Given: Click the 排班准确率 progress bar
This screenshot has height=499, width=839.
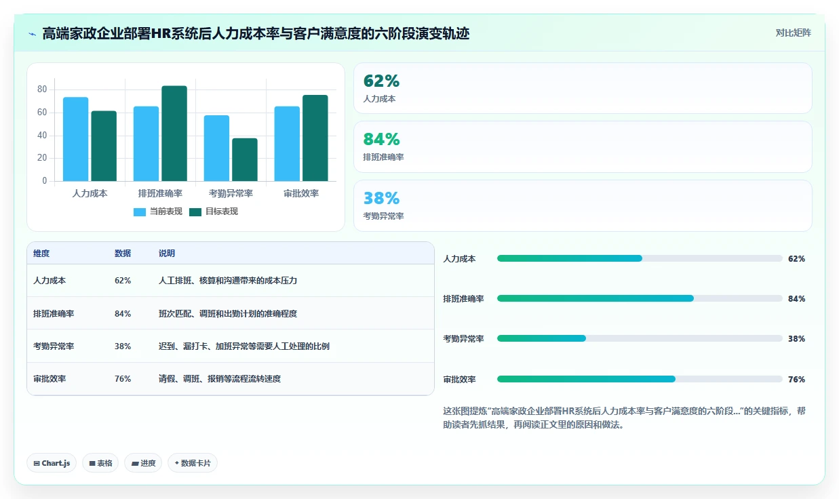Looking at the screenshot, I should pyautogui.click(x=640, y=298).
